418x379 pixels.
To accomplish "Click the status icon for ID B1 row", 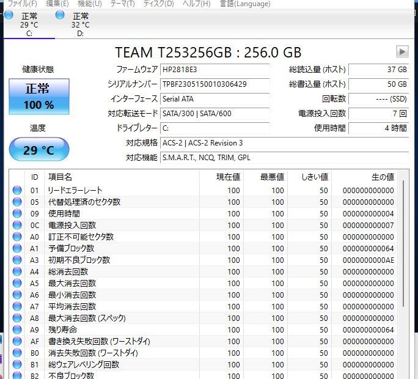I will point(17,364).
